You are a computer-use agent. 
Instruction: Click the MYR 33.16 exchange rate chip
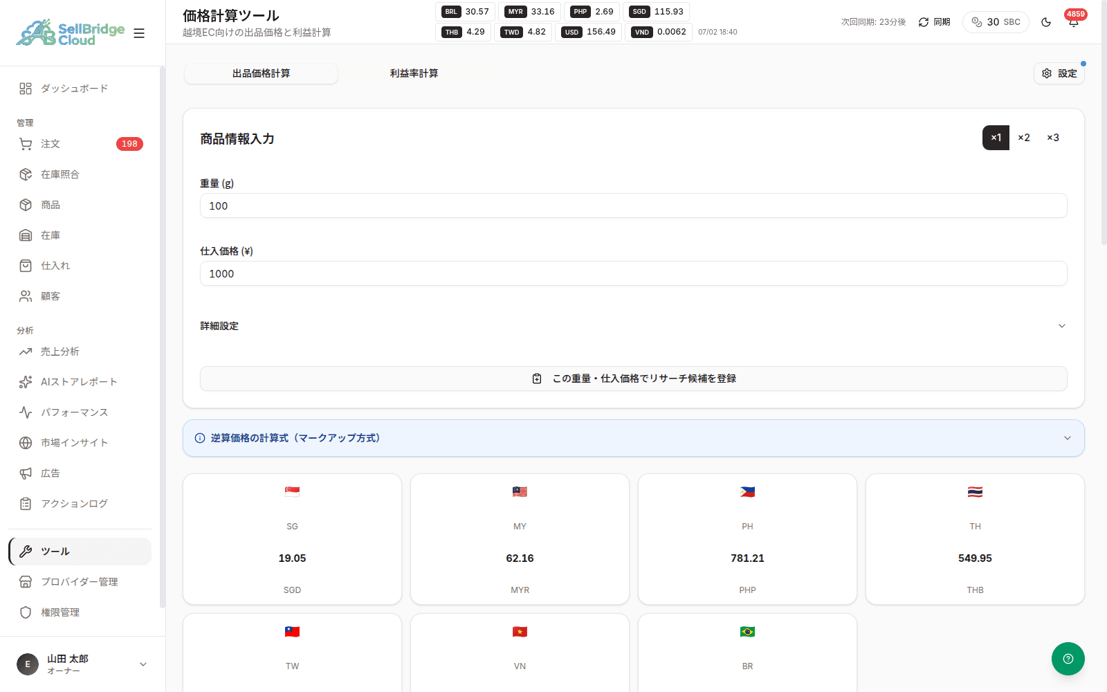coord(529,12)
